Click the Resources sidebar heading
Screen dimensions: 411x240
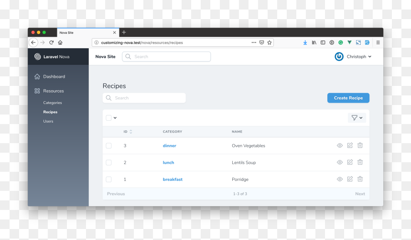[54, 91]
